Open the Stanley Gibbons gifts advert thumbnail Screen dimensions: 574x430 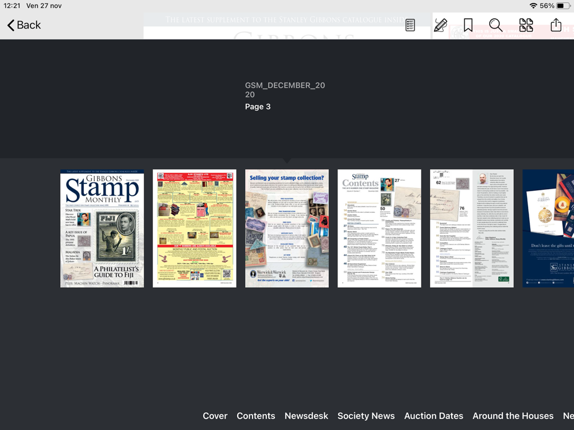click(x=548, y=228)
